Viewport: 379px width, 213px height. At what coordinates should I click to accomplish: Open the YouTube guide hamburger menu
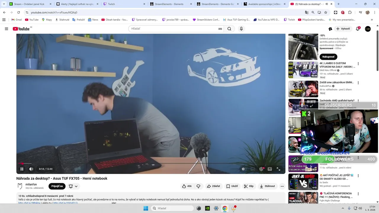tap(6, 29)
